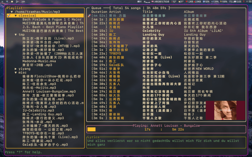Click the network download 1.2KB indicator

189,2
